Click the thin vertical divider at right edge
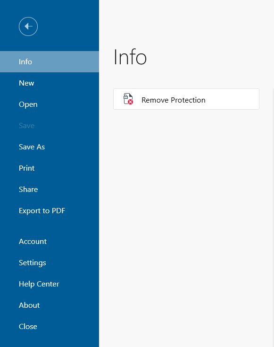The height and width of the screenshot is (347, 274). 274,217
